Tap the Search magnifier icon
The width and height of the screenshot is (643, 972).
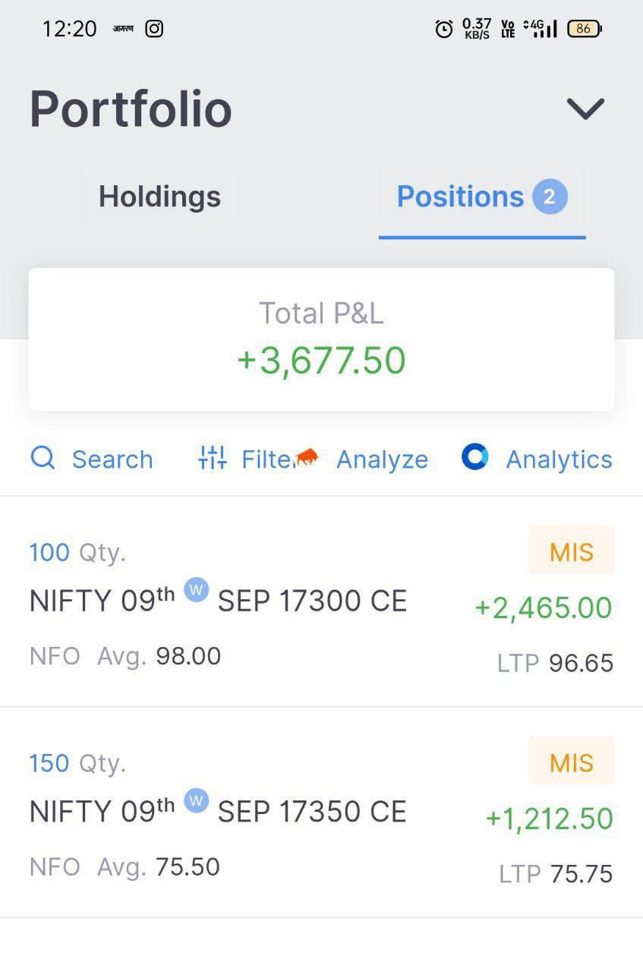click(x=43, y=458)
